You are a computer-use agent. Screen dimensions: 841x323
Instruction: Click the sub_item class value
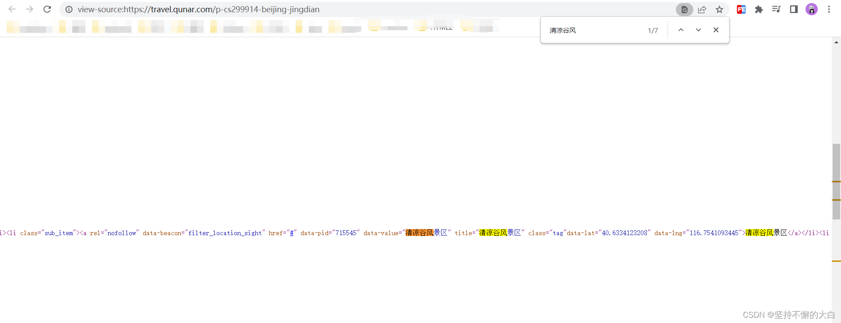59,233
